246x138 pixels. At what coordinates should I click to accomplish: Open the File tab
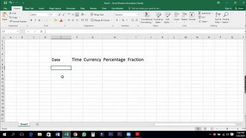click(x=5, y=8)
